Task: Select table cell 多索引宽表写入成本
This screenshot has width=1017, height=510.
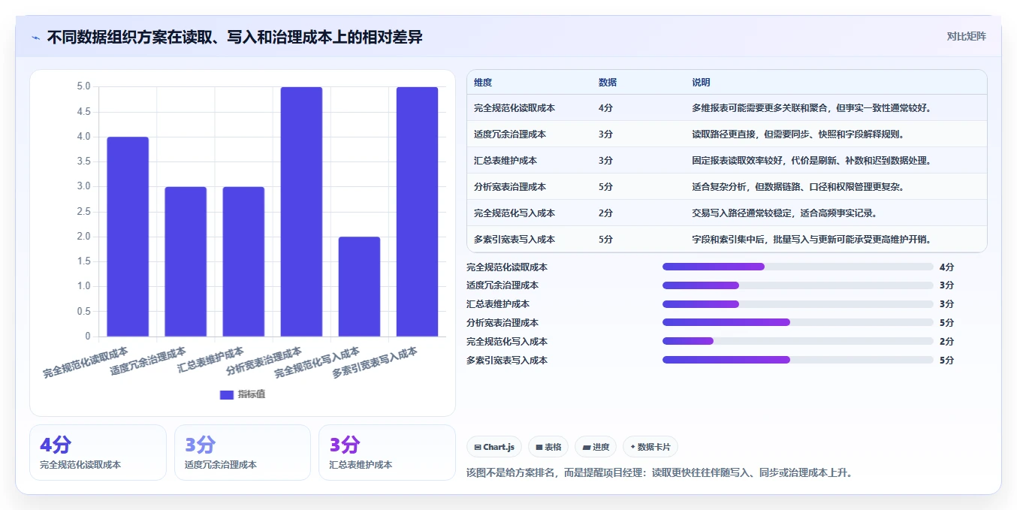Action: click(x=515, y=240)
